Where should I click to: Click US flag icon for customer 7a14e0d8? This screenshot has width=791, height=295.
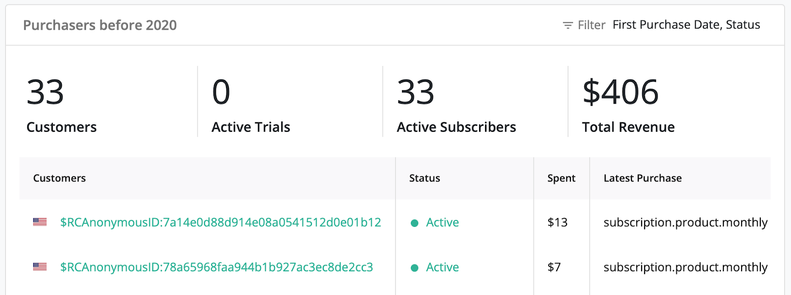click(x=40, y=222)
